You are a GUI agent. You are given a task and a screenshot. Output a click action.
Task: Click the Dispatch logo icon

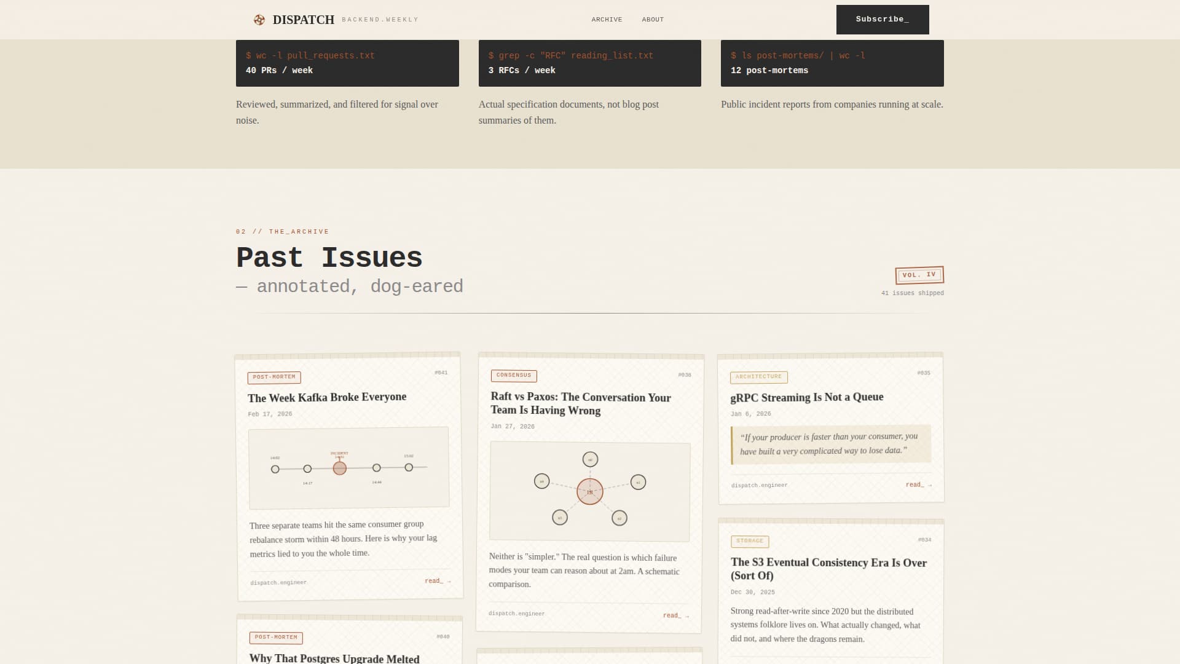coord(259,20)
